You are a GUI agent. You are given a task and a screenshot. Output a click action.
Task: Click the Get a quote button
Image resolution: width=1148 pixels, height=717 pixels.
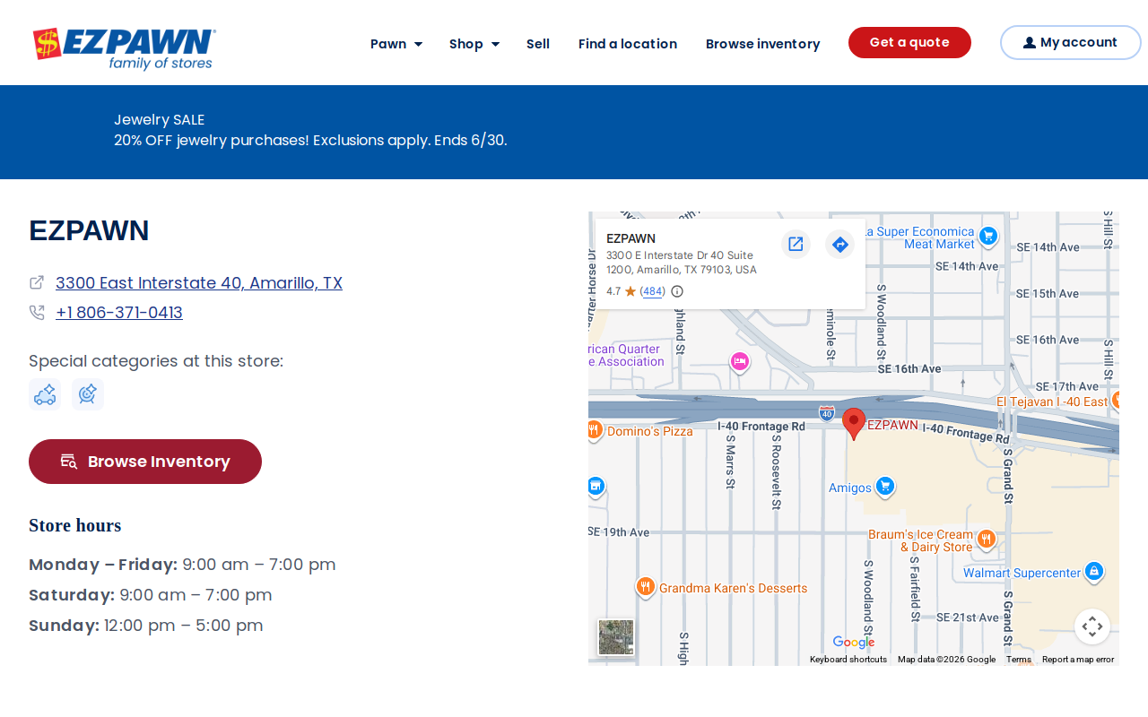click(909, 42)
